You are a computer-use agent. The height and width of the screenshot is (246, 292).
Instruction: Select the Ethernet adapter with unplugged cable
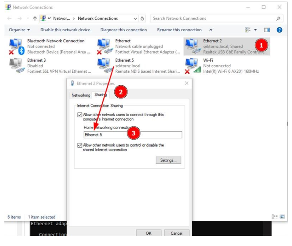pos(105,46)
